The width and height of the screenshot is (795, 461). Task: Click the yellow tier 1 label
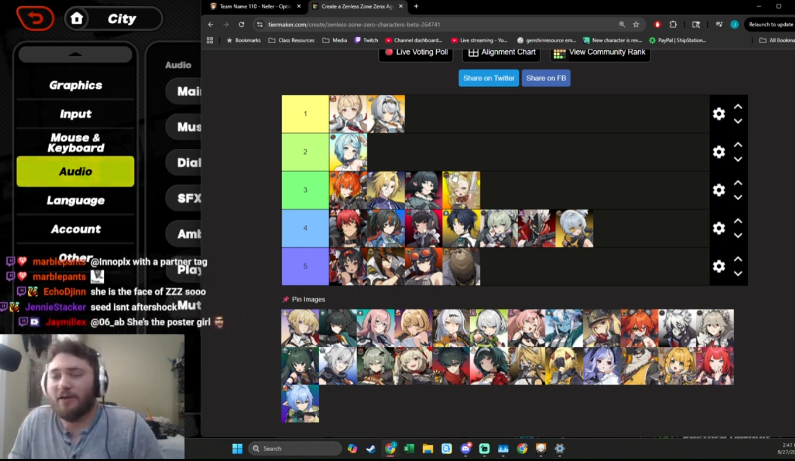[305, 114]
